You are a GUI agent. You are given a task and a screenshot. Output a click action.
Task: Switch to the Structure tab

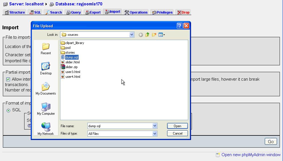point(15,12)
